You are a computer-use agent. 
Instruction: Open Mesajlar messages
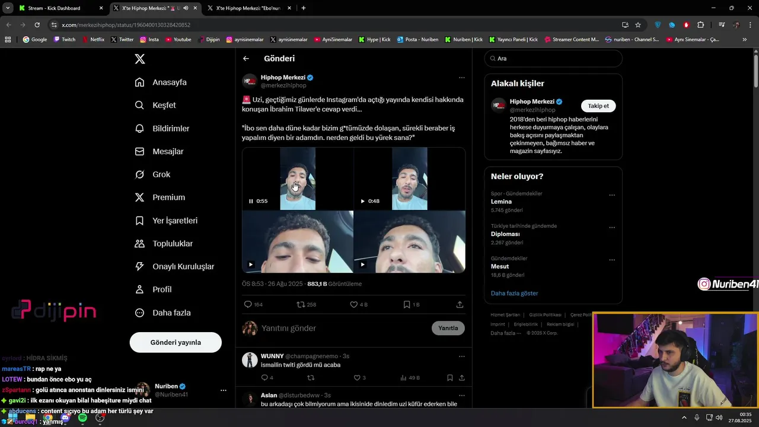[160, 151]
